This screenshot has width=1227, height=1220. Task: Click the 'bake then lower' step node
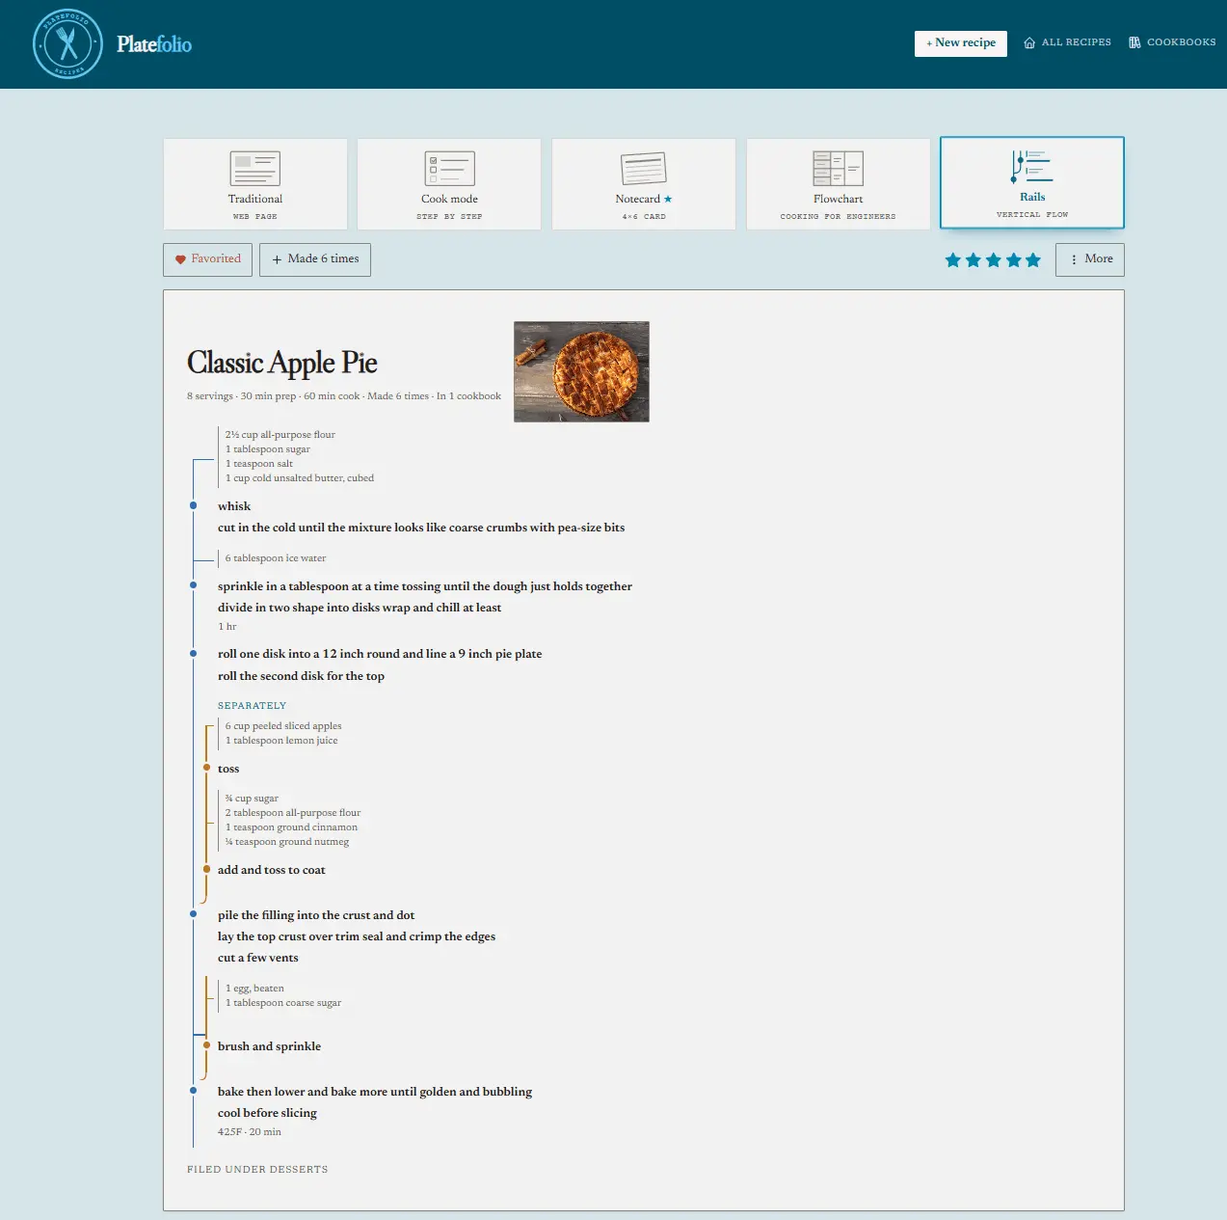tap(194, 1091)
